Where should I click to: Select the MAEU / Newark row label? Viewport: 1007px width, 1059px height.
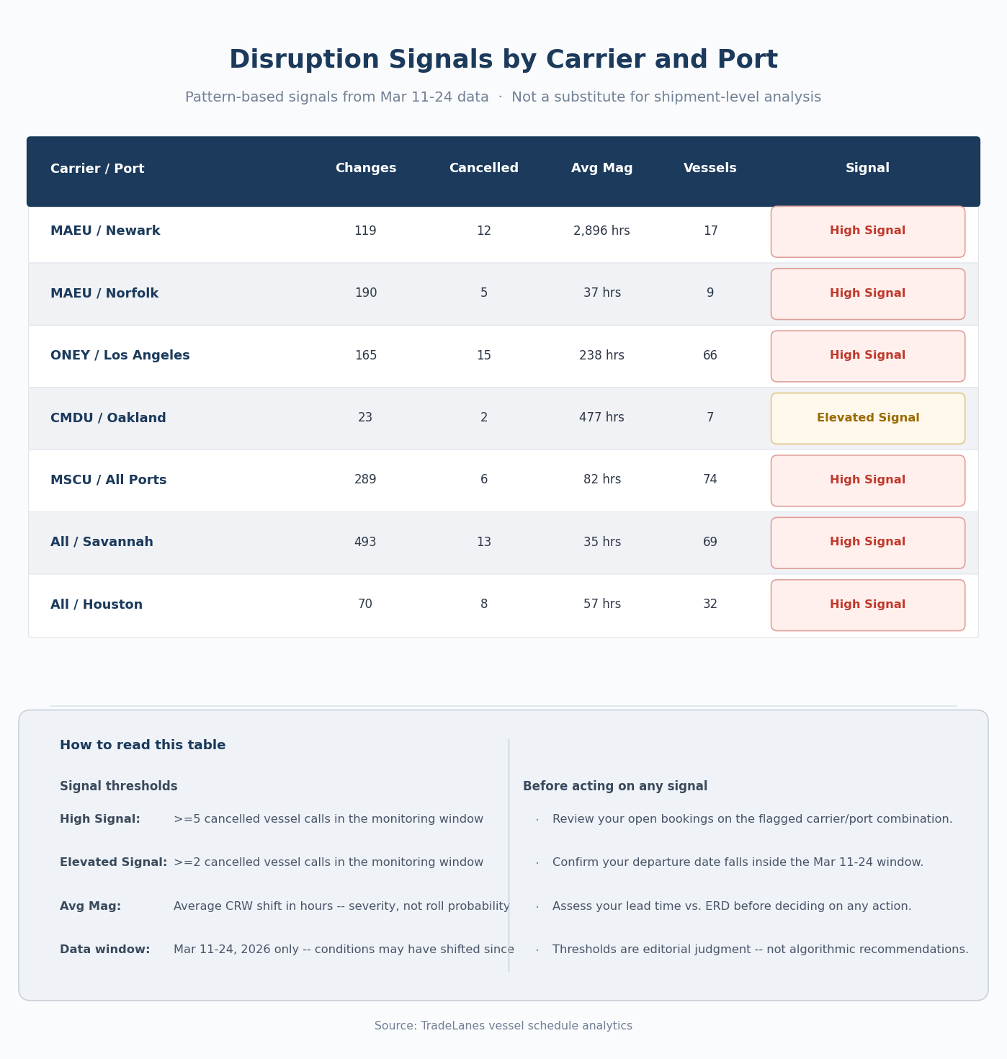click(105, 231)
